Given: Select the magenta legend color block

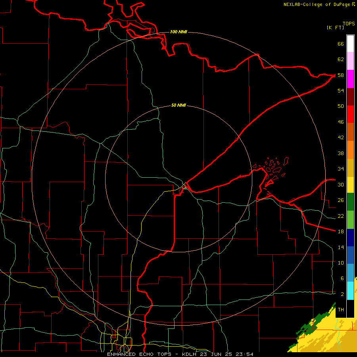Looking at the screenshot, I should click(350, 79).
